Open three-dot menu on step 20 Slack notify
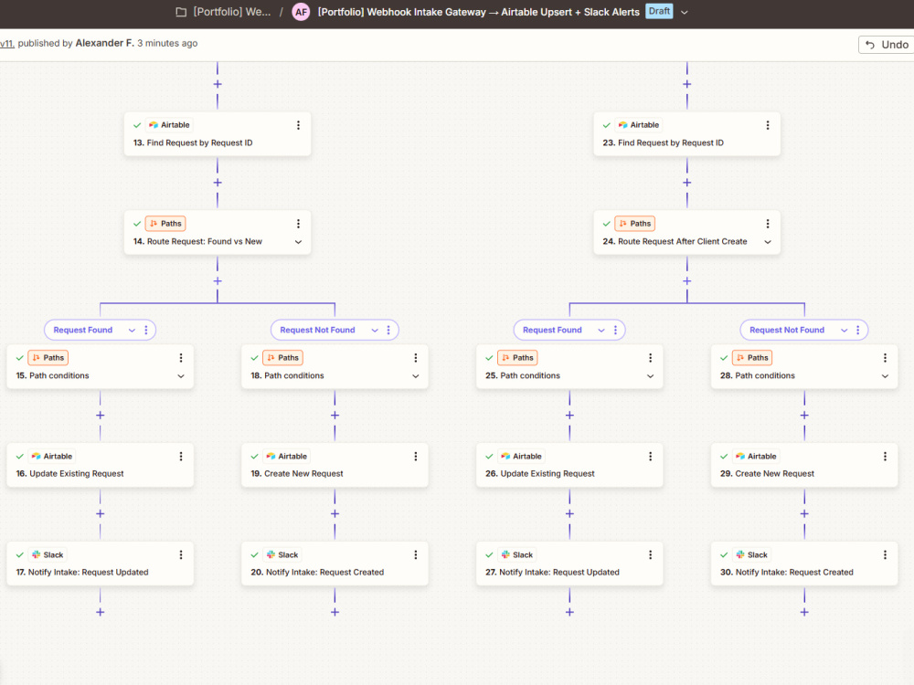 coord(416,554)
